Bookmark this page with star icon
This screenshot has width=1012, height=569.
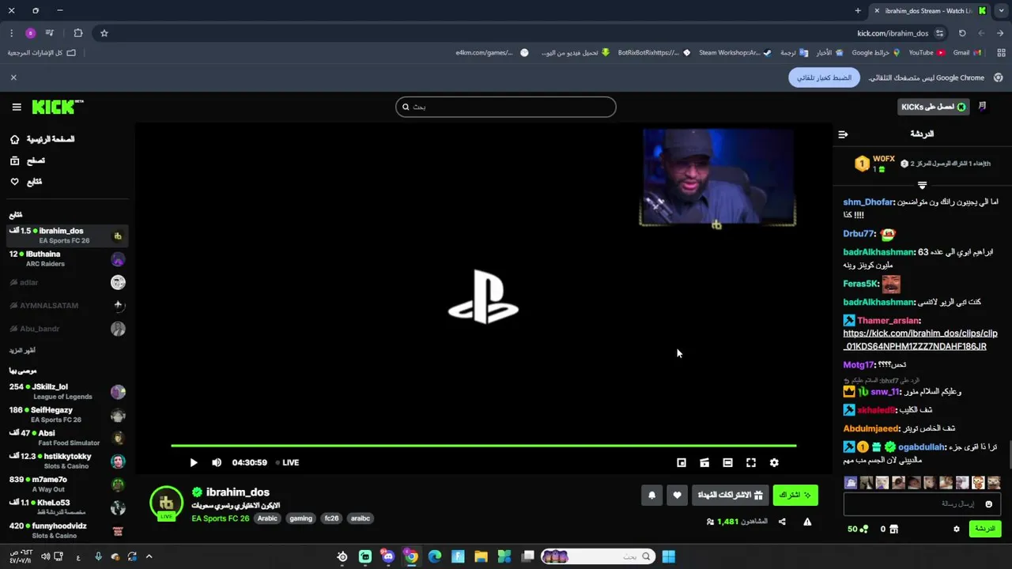pyautogui.click(x=104, y=33)
